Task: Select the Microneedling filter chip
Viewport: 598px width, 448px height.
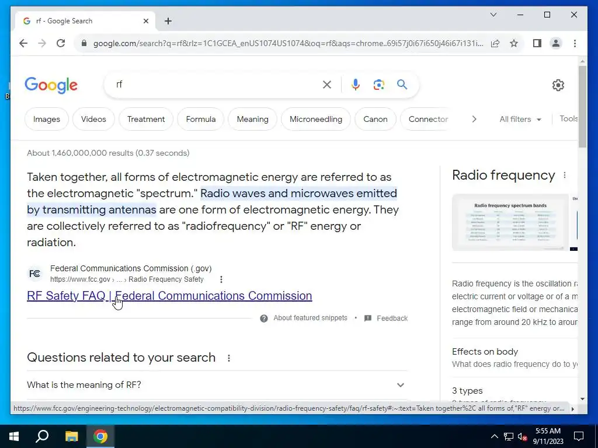Action: 316,119
